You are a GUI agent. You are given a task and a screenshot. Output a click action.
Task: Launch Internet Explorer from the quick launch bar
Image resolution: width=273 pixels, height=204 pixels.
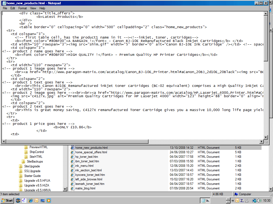coord(30,201)
